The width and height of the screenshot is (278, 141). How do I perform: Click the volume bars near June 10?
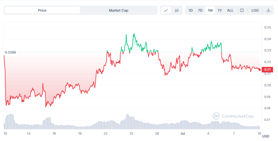pos(8,122)
